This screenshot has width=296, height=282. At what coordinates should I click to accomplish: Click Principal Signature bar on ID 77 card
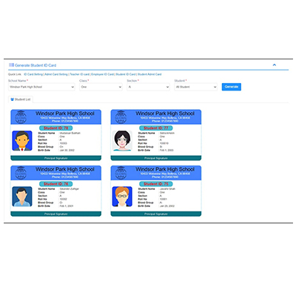click(x=156, y=158)
